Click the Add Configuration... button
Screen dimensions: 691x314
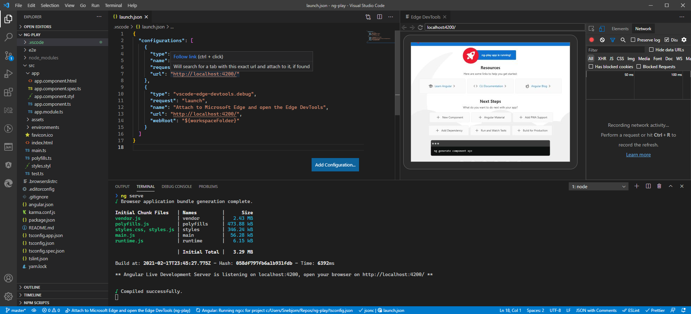[x=335, y=165]
